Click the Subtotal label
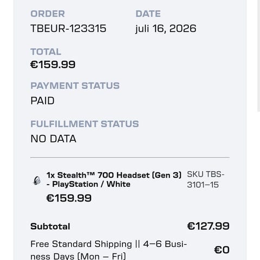The image size is (260, 260). tap(50, 226)
